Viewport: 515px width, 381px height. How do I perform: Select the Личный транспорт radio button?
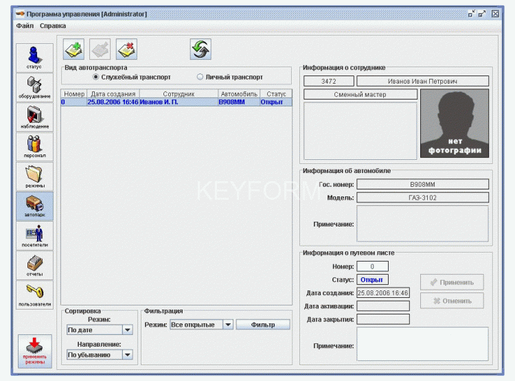(201, 78)
